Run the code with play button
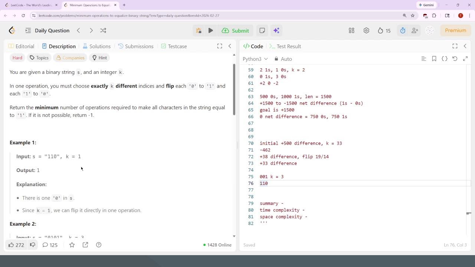 pos(210,30)
